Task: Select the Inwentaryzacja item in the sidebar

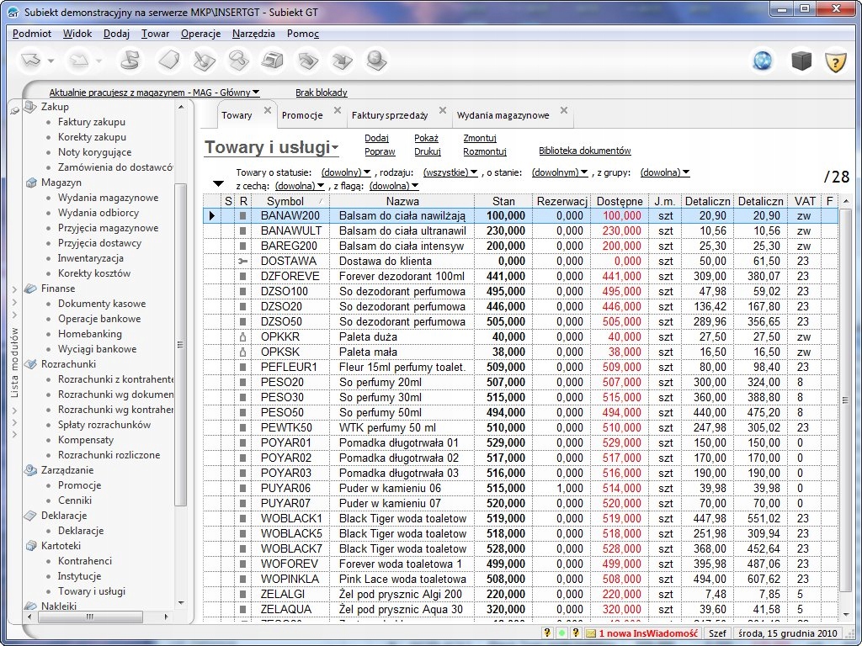Action: 90,258
